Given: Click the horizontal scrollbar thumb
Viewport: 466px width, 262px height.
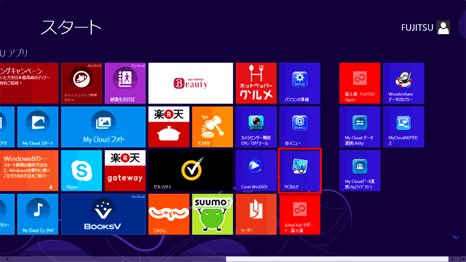Looking at the screenshot, I should coord(337,259).
